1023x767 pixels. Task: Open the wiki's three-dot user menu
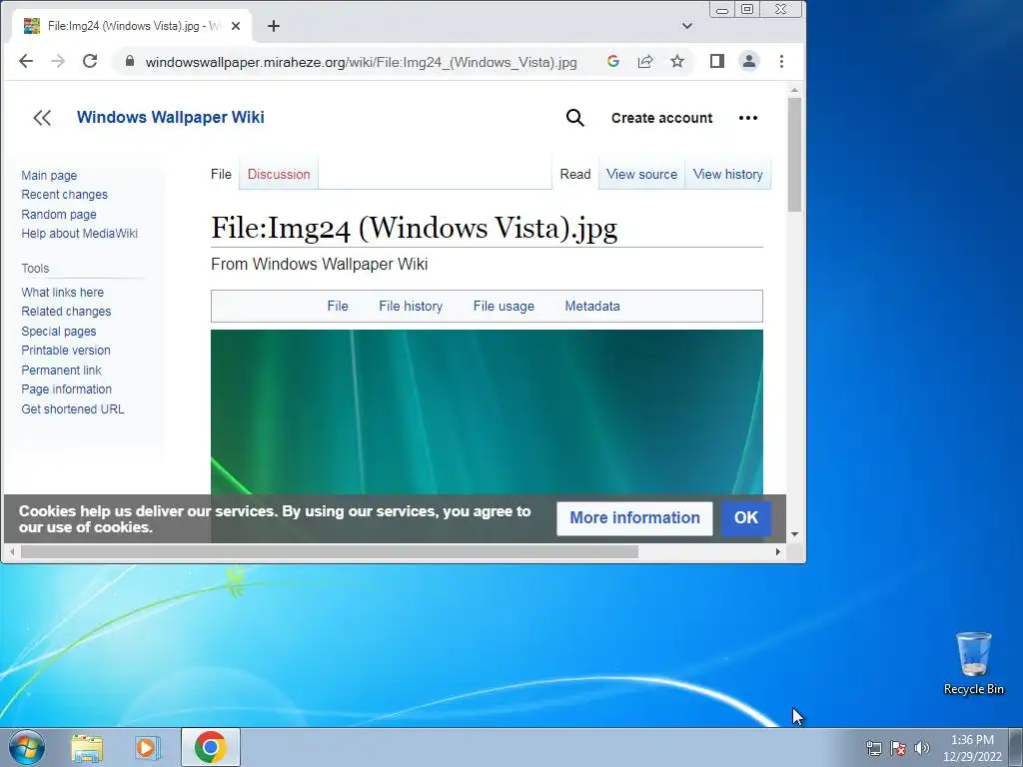(x=747, y=118)
